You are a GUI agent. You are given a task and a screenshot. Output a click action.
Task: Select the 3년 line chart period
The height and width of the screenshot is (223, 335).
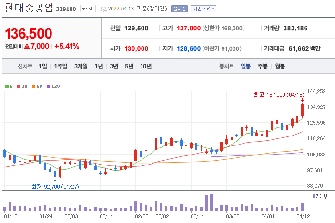(114, 66)
